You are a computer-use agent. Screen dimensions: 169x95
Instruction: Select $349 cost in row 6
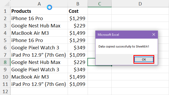click(78, 47)
